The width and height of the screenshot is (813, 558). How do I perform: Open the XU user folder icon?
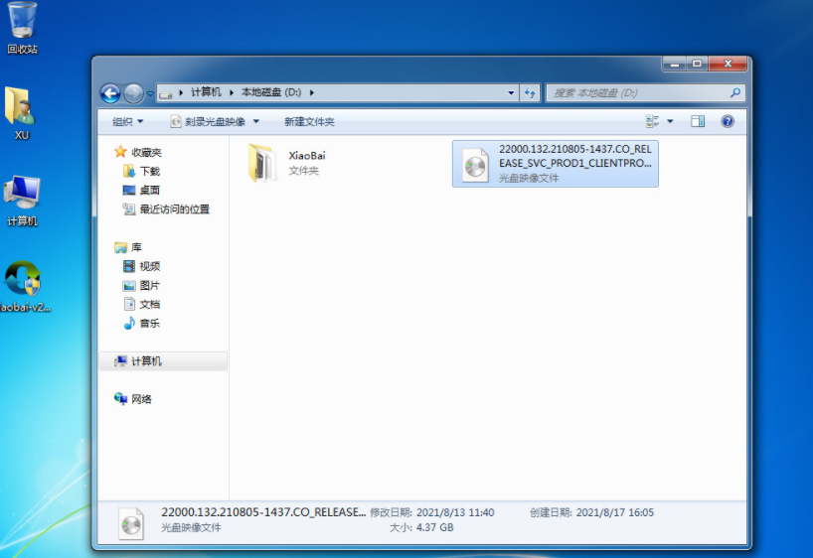[x=21, y=112]
